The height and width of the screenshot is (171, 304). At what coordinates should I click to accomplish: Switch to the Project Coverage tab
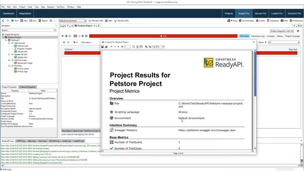(293, 36)
